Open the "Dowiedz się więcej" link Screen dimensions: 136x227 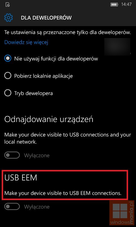coord(26,42)
